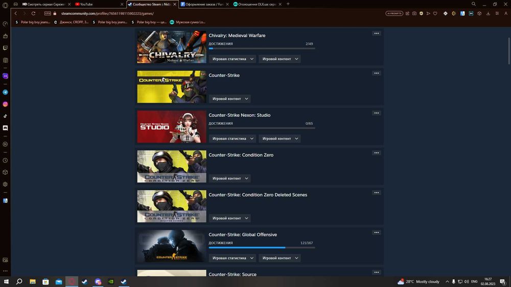Open the ad blocker shield icon
Viewport: 511px width, 287px height.
pos(422,13)
